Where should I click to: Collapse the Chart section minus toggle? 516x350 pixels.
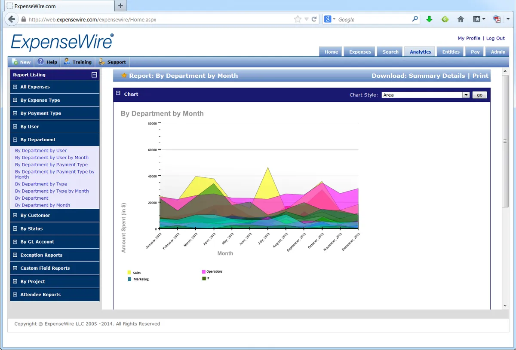tap(117, 94)
